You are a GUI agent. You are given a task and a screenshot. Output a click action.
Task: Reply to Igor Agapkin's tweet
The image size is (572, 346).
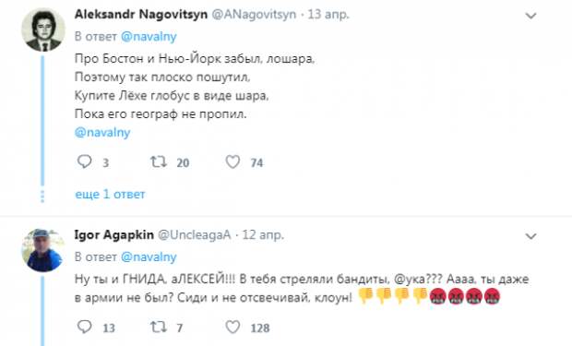coord(84,327)
